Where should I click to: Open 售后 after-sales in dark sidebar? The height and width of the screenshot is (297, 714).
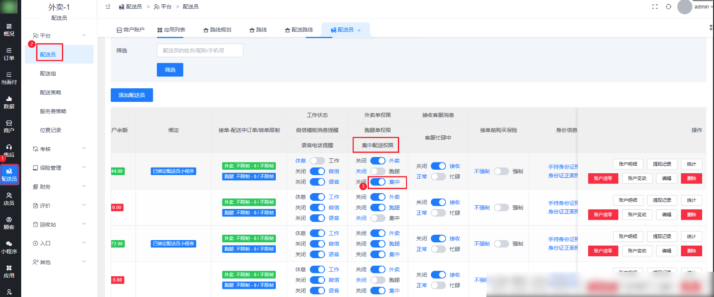[x=8, y=151]
